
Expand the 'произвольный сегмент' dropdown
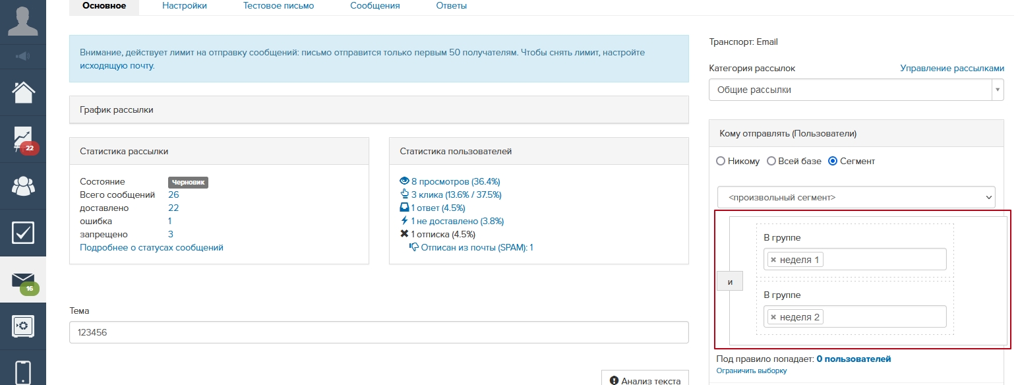(x=856, y=197)
